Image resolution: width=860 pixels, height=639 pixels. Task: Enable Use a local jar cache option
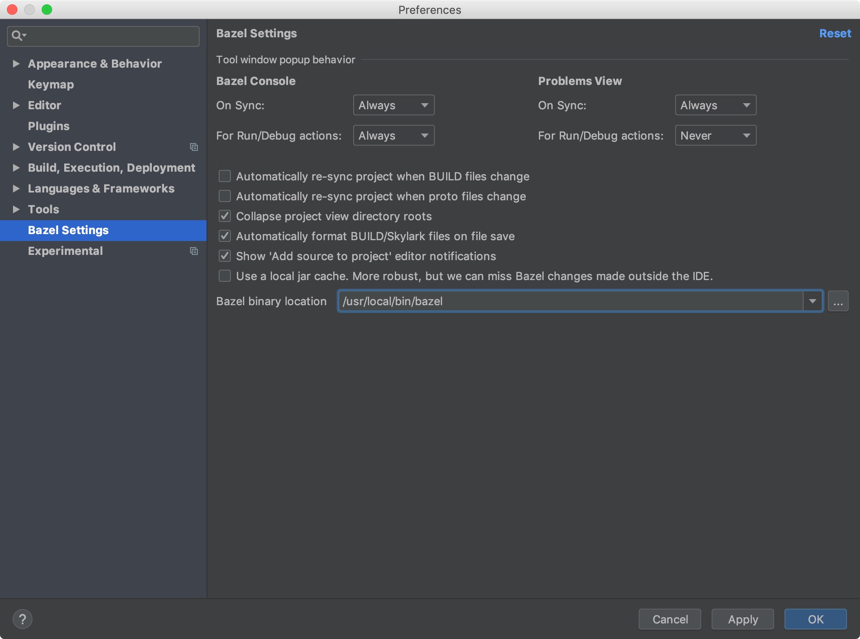(x=225, y=276)
